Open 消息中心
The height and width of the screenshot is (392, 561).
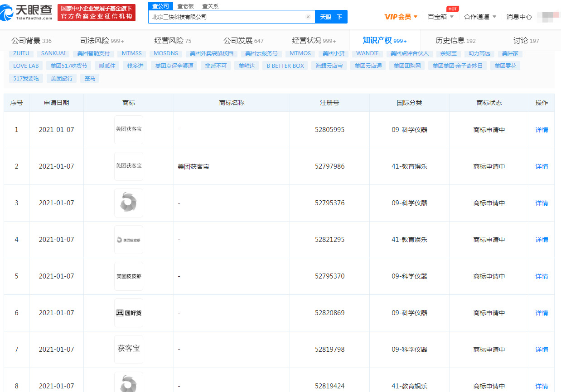tap(519, 17)
